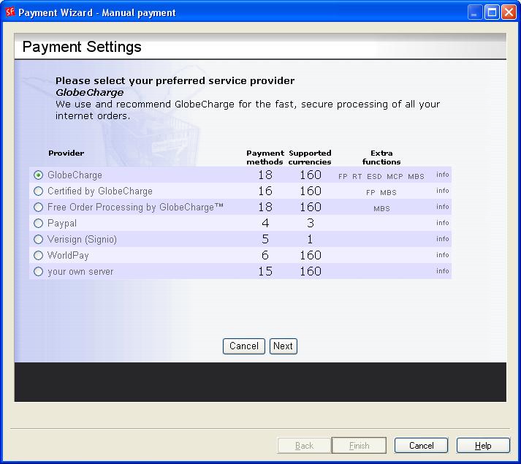
Task: Click the Help button at bottom
Action: click(x=483, y=446)
